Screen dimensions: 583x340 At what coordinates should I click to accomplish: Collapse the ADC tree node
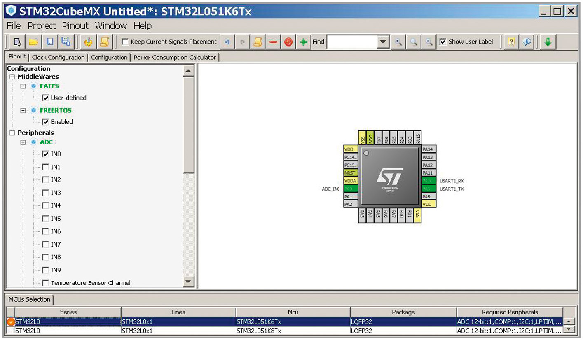23,142
